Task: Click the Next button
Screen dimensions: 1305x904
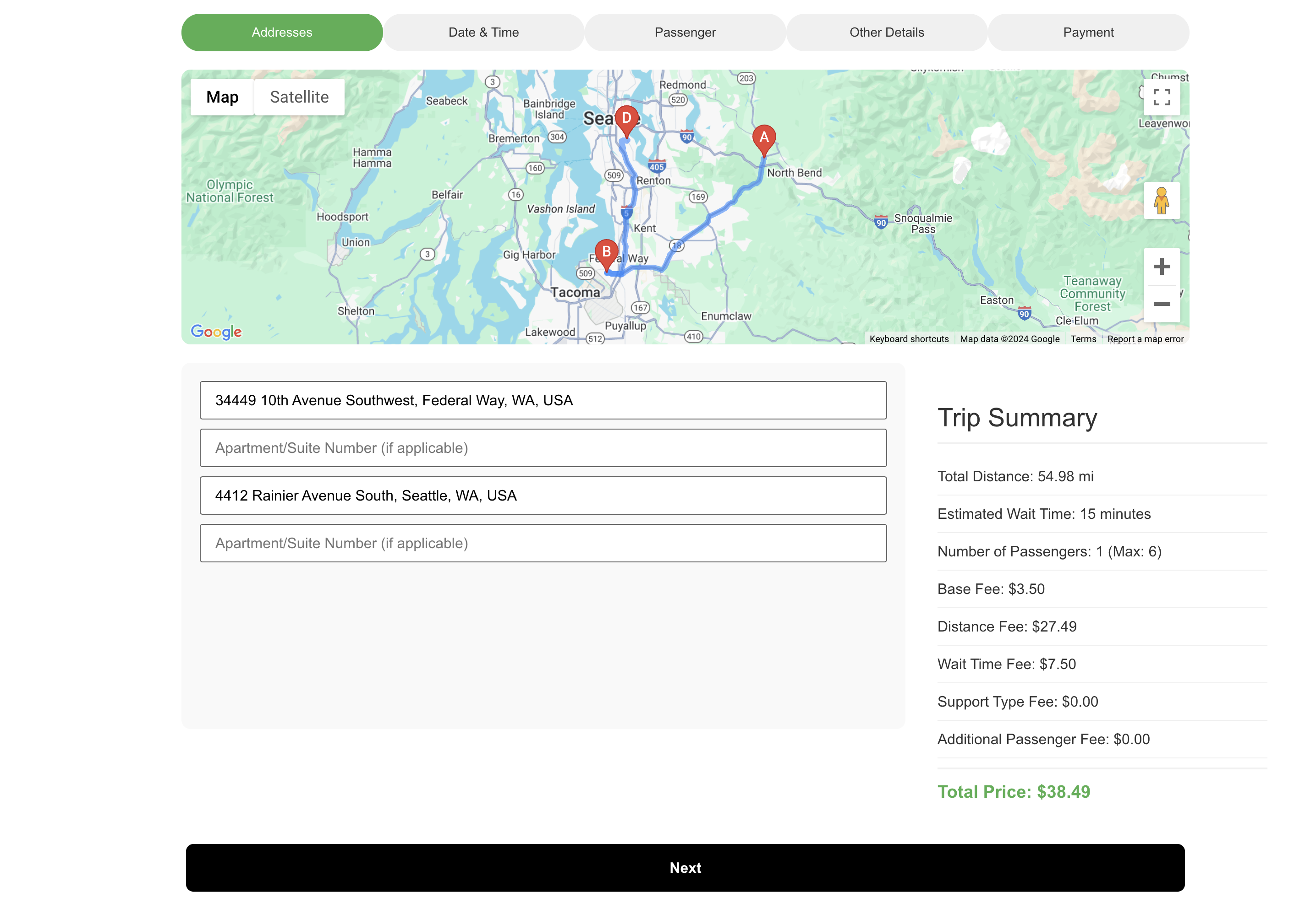Action: 685,867
